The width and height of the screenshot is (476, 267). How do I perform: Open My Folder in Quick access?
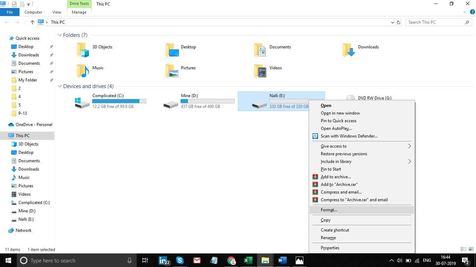(28, 80)
